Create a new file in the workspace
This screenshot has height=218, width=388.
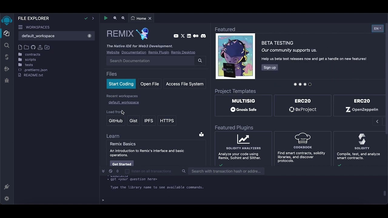coord(20,47)
